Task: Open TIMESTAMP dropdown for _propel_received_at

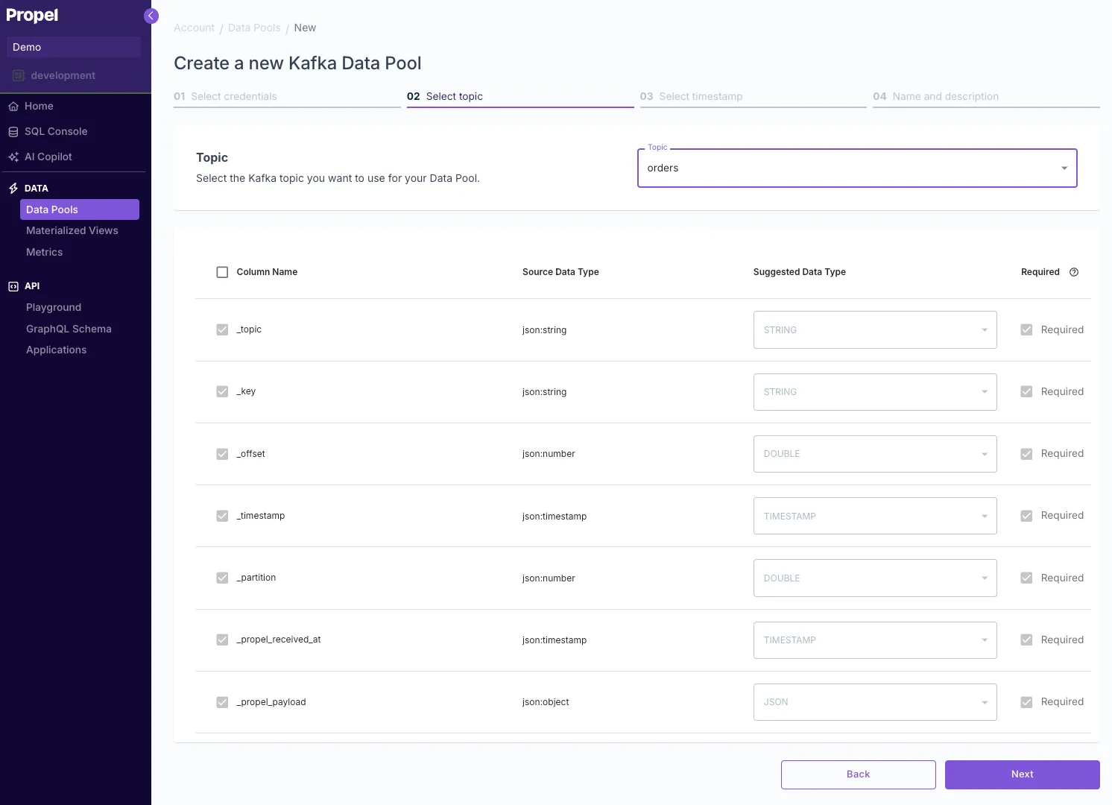Action: (875, 640)
